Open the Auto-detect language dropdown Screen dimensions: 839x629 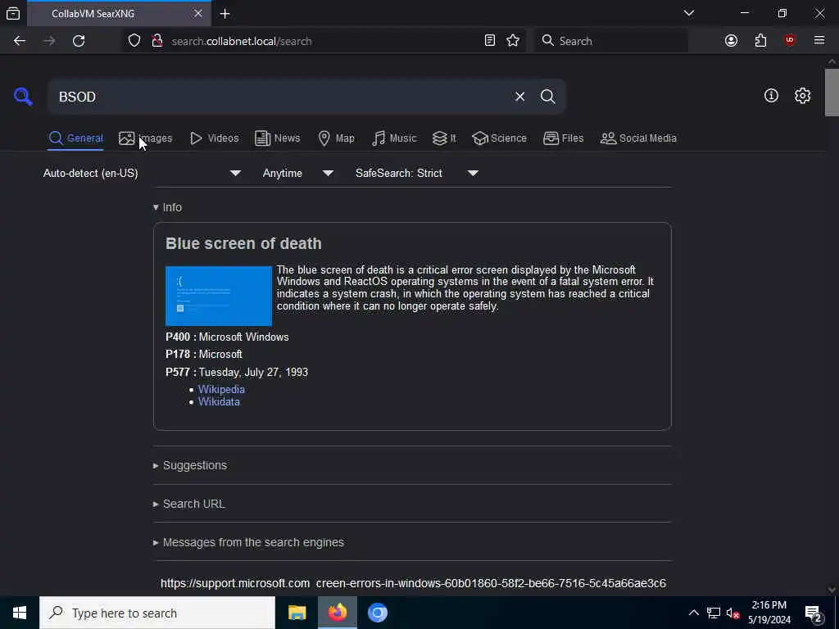142,174
